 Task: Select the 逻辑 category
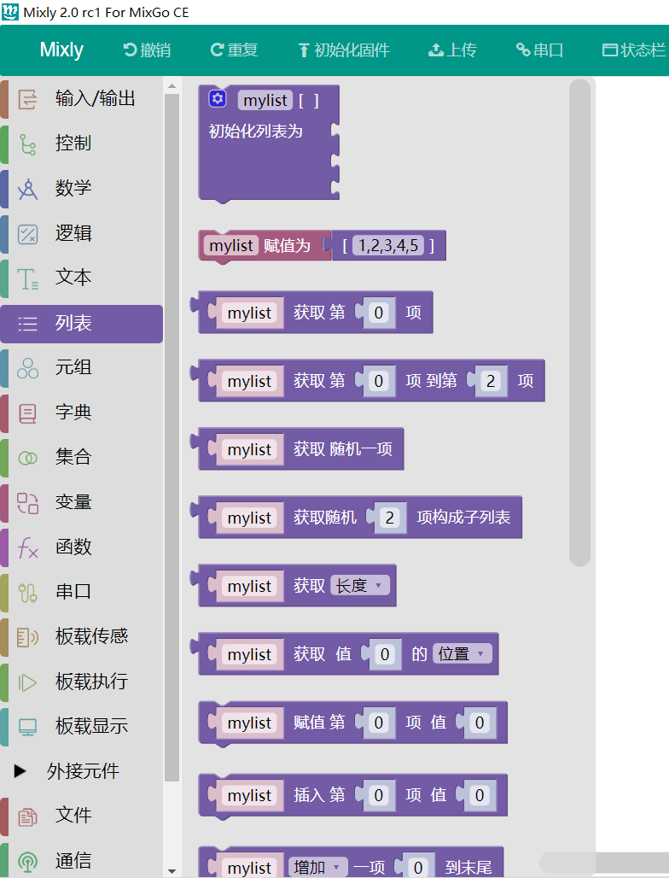click(82, 233)
